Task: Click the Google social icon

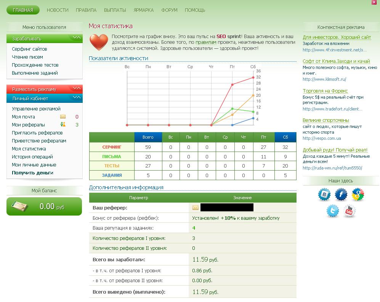Action: coord(358,194)
